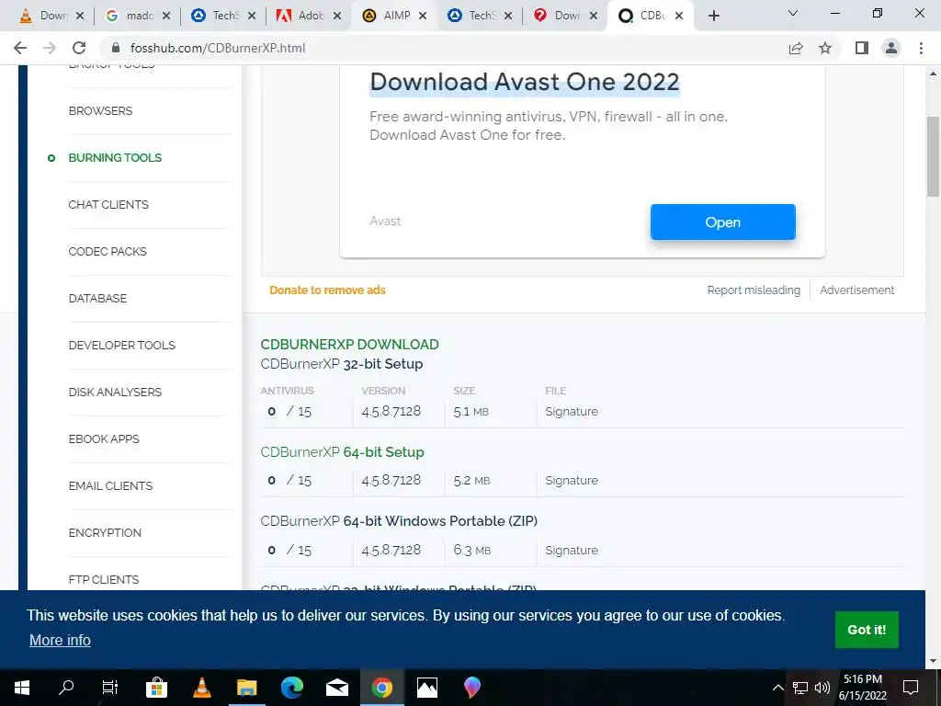Open the tab search dropdown chevron

coord(793,13)
